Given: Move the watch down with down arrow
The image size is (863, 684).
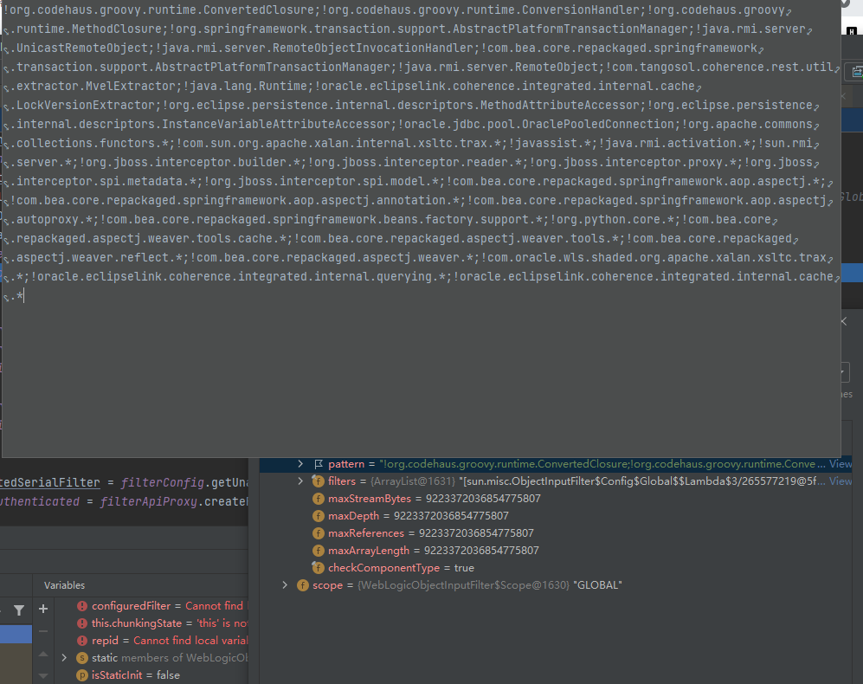Looking at the screenshot, I should tap(43, 675).
